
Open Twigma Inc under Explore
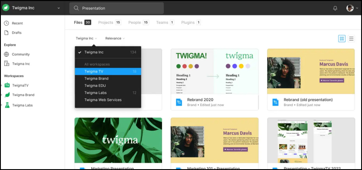click(x=21, y=63)
